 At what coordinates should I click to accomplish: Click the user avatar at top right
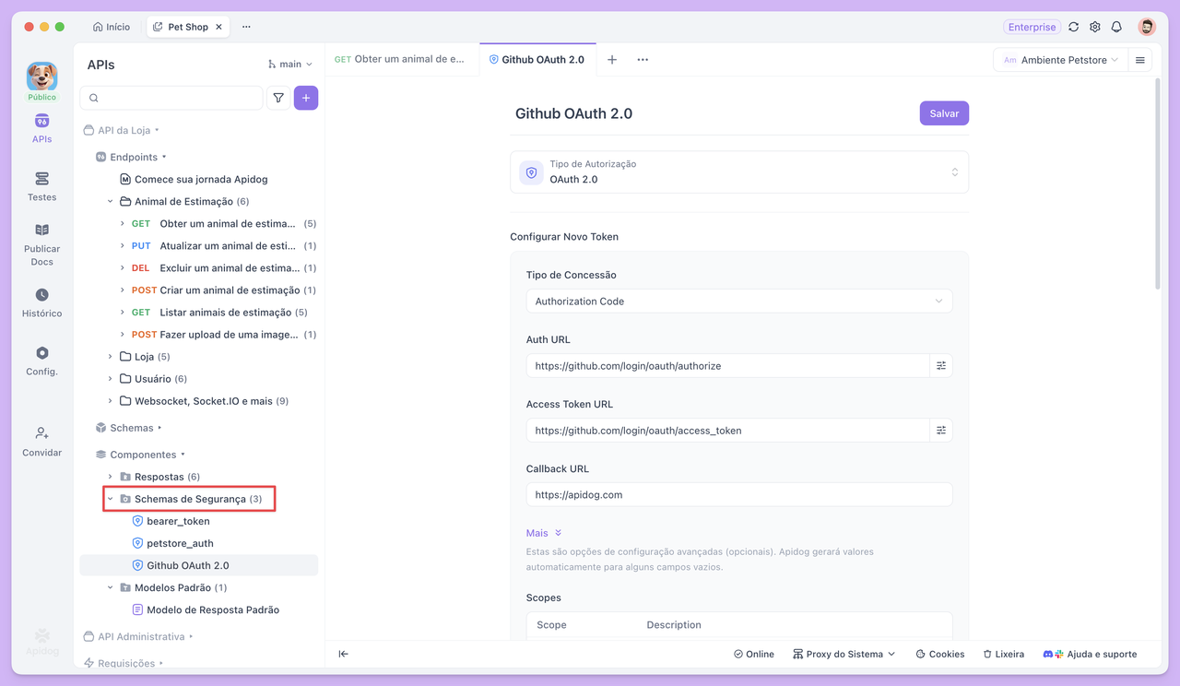1147,27
